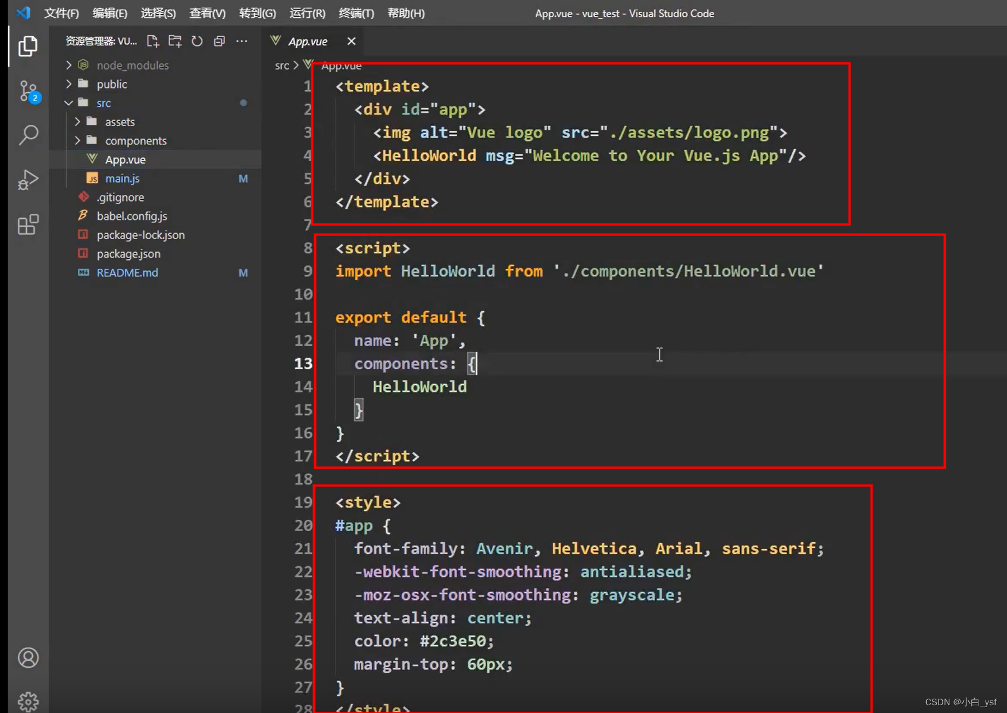This screenshot has height=713, width=1007.
Task: Open the 运行(R) menu
Action: coord(307,13)
